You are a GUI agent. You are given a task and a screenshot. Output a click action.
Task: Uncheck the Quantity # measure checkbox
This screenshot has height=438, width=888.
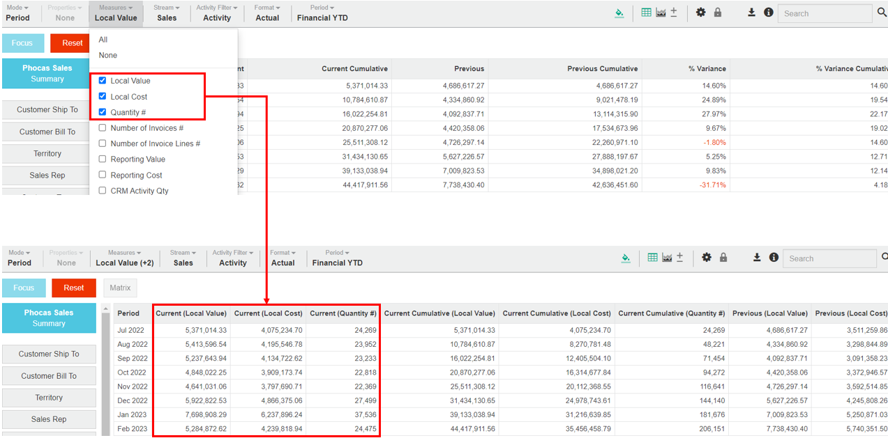click(x=103, y=112)
